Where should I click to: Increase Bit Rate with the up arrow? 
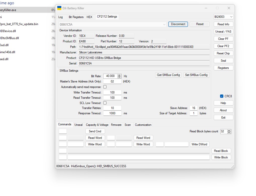(x=119, y=75)
